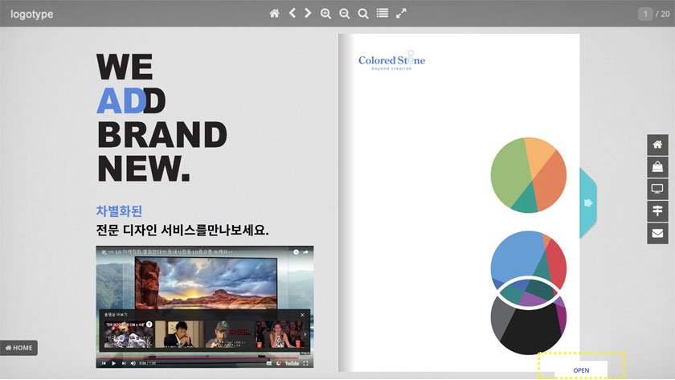Open the signpost icon in right sidebar
Screen dimensions: 675x380
[657, 211]
